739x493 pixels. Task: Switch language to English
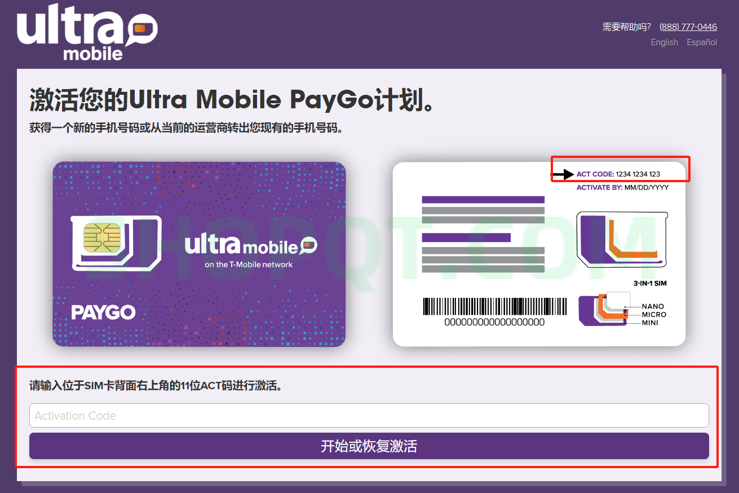[x=664, y=42]
